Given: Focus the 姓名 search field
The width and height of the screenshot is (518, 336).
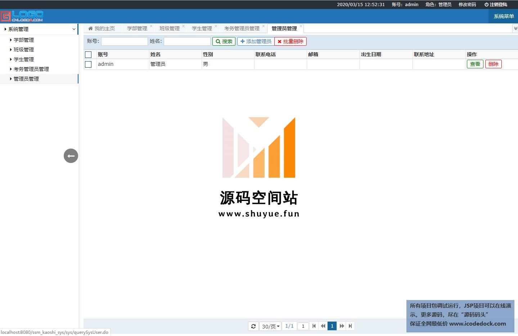Looking at the screenshot, I should [187, 41].
